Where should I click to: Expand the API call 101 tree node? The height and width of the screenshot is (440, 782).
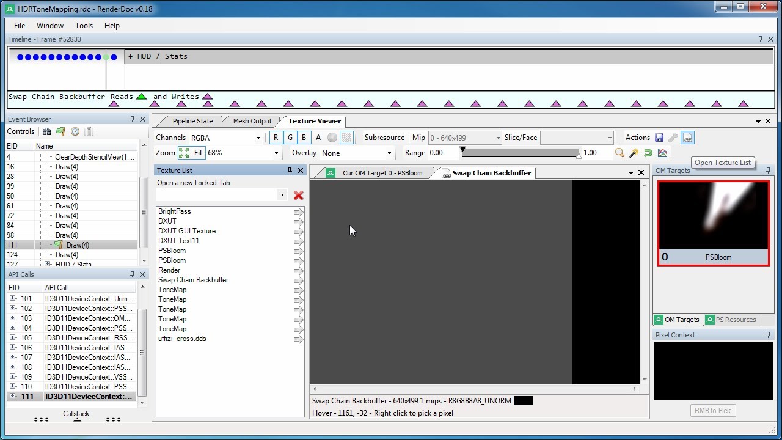[x=12, y=298]
